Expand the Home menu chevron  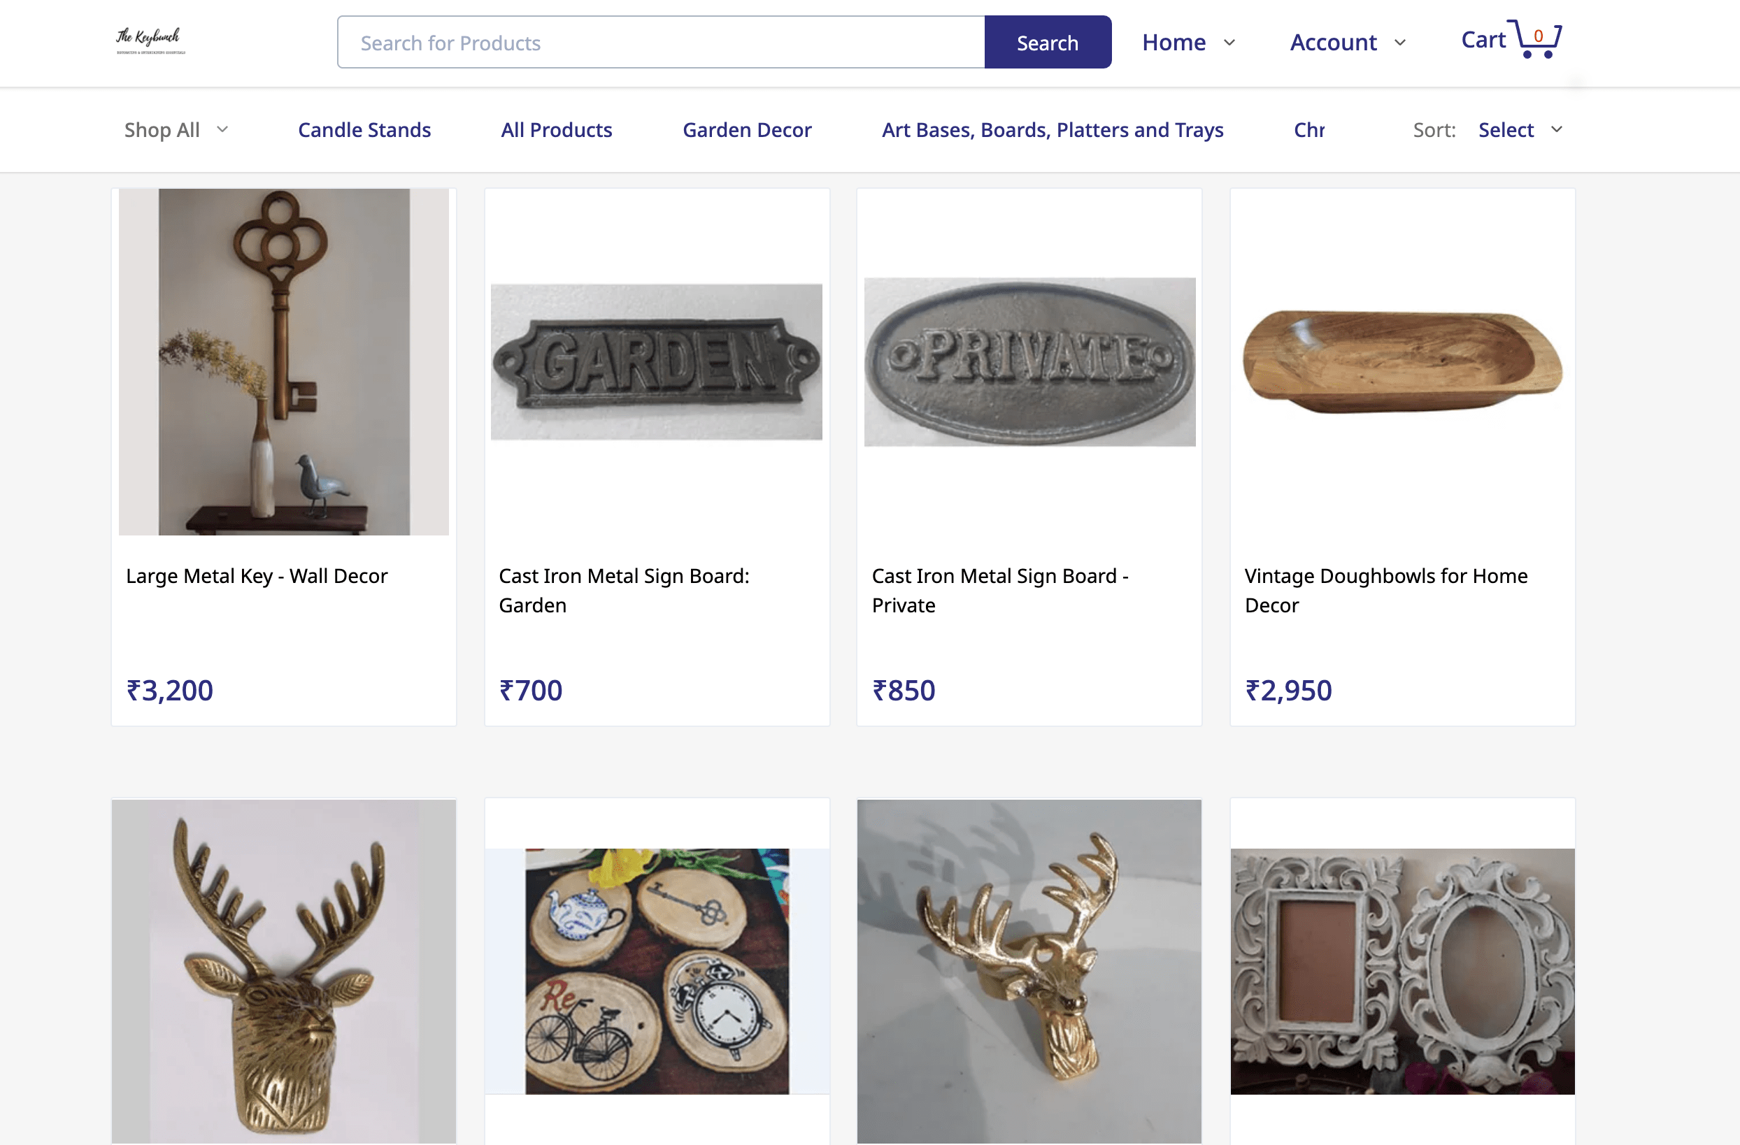pos(1229,43)
